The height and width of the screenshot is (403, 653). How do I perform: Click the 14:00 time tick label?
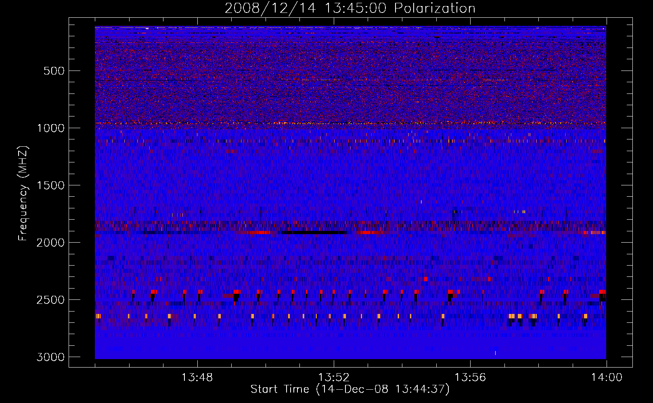607,378
